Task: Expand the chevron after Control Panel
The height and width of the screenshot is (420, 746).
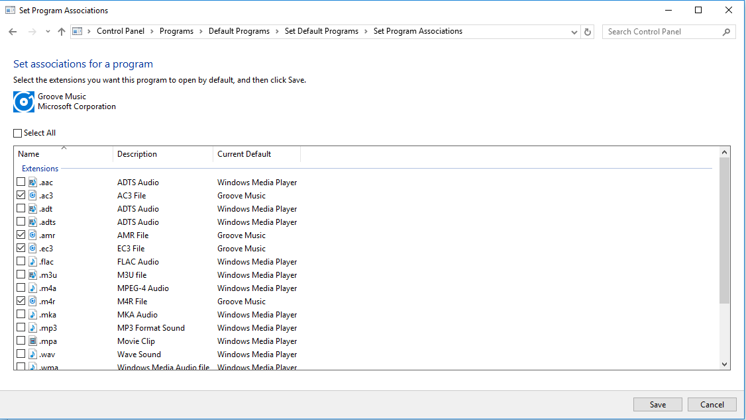Action: (x=152, y=31)
